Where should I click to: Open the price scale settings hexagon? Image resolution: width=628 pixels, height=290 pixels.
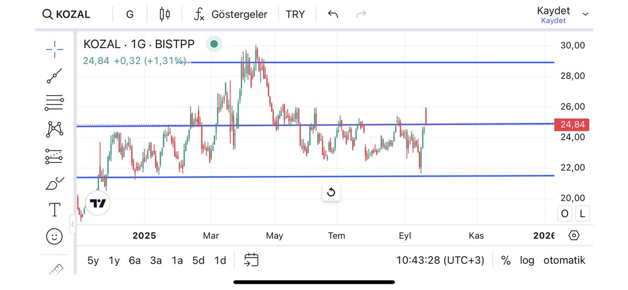pos(574,236)
